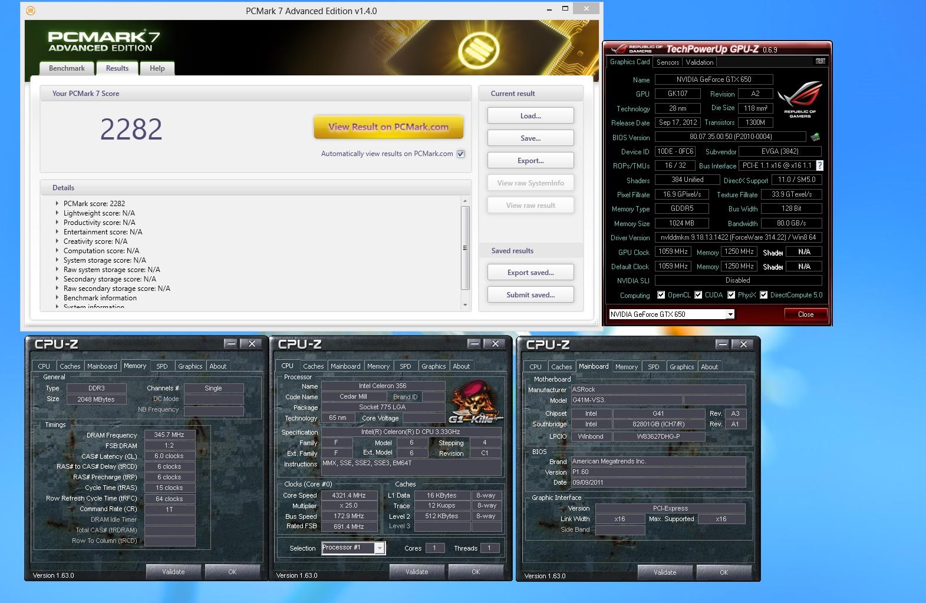Open Processor #1 selection dropdown
This screenshot has height=603, width=926.
click(x=380, y=548)
